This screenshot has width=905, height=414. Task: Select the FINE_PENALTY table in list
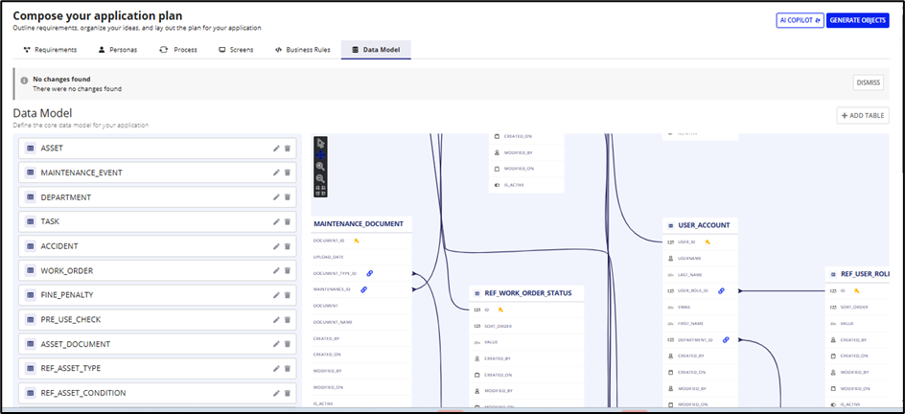[157, 294]
